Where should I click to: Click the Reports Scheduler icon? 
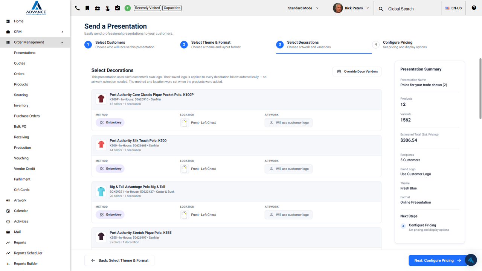[8, 253]
